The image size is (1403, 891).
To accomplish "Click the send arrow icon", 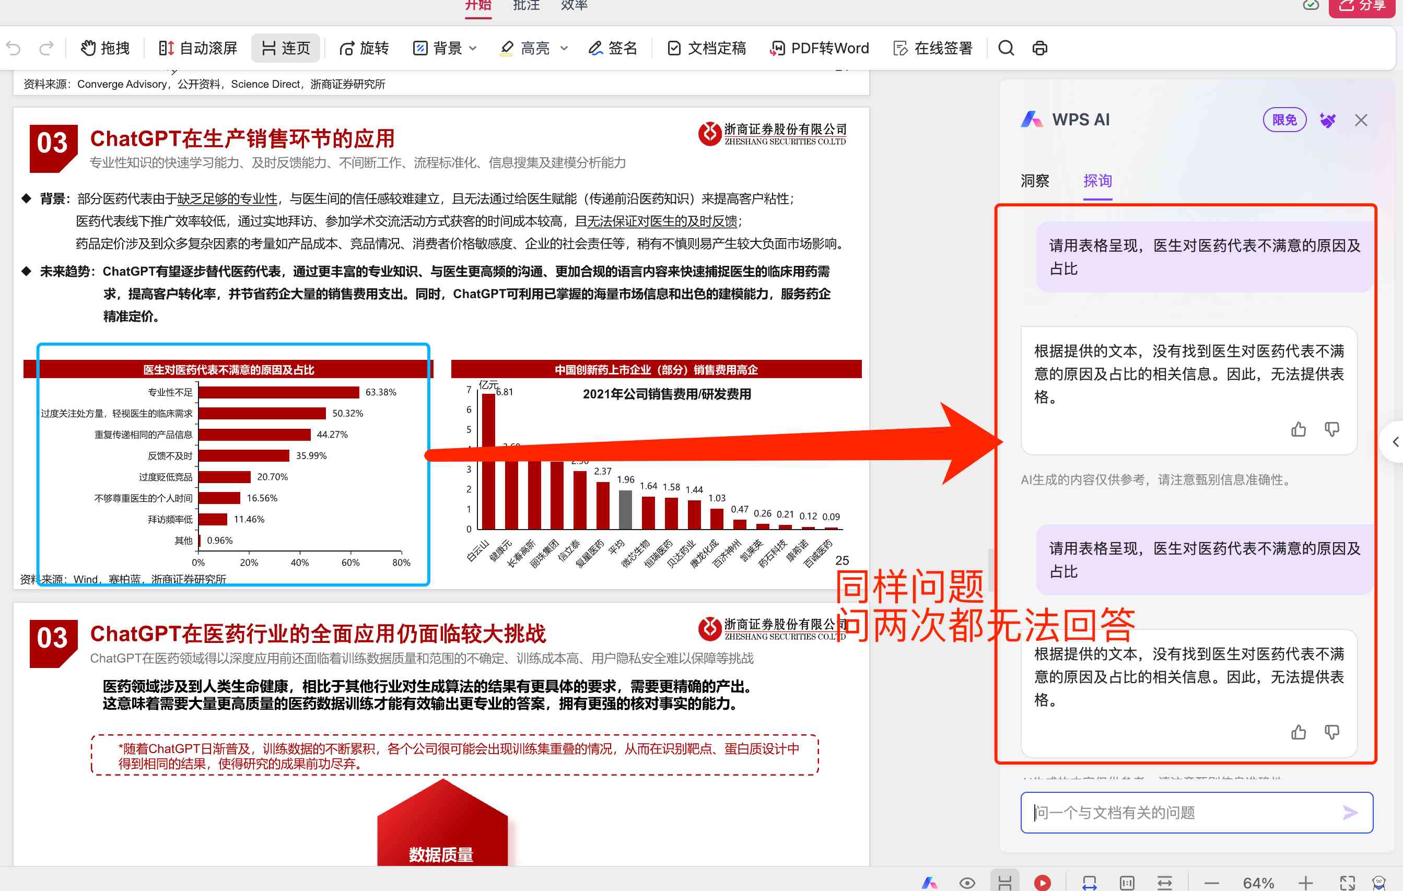I will 1351,813.
